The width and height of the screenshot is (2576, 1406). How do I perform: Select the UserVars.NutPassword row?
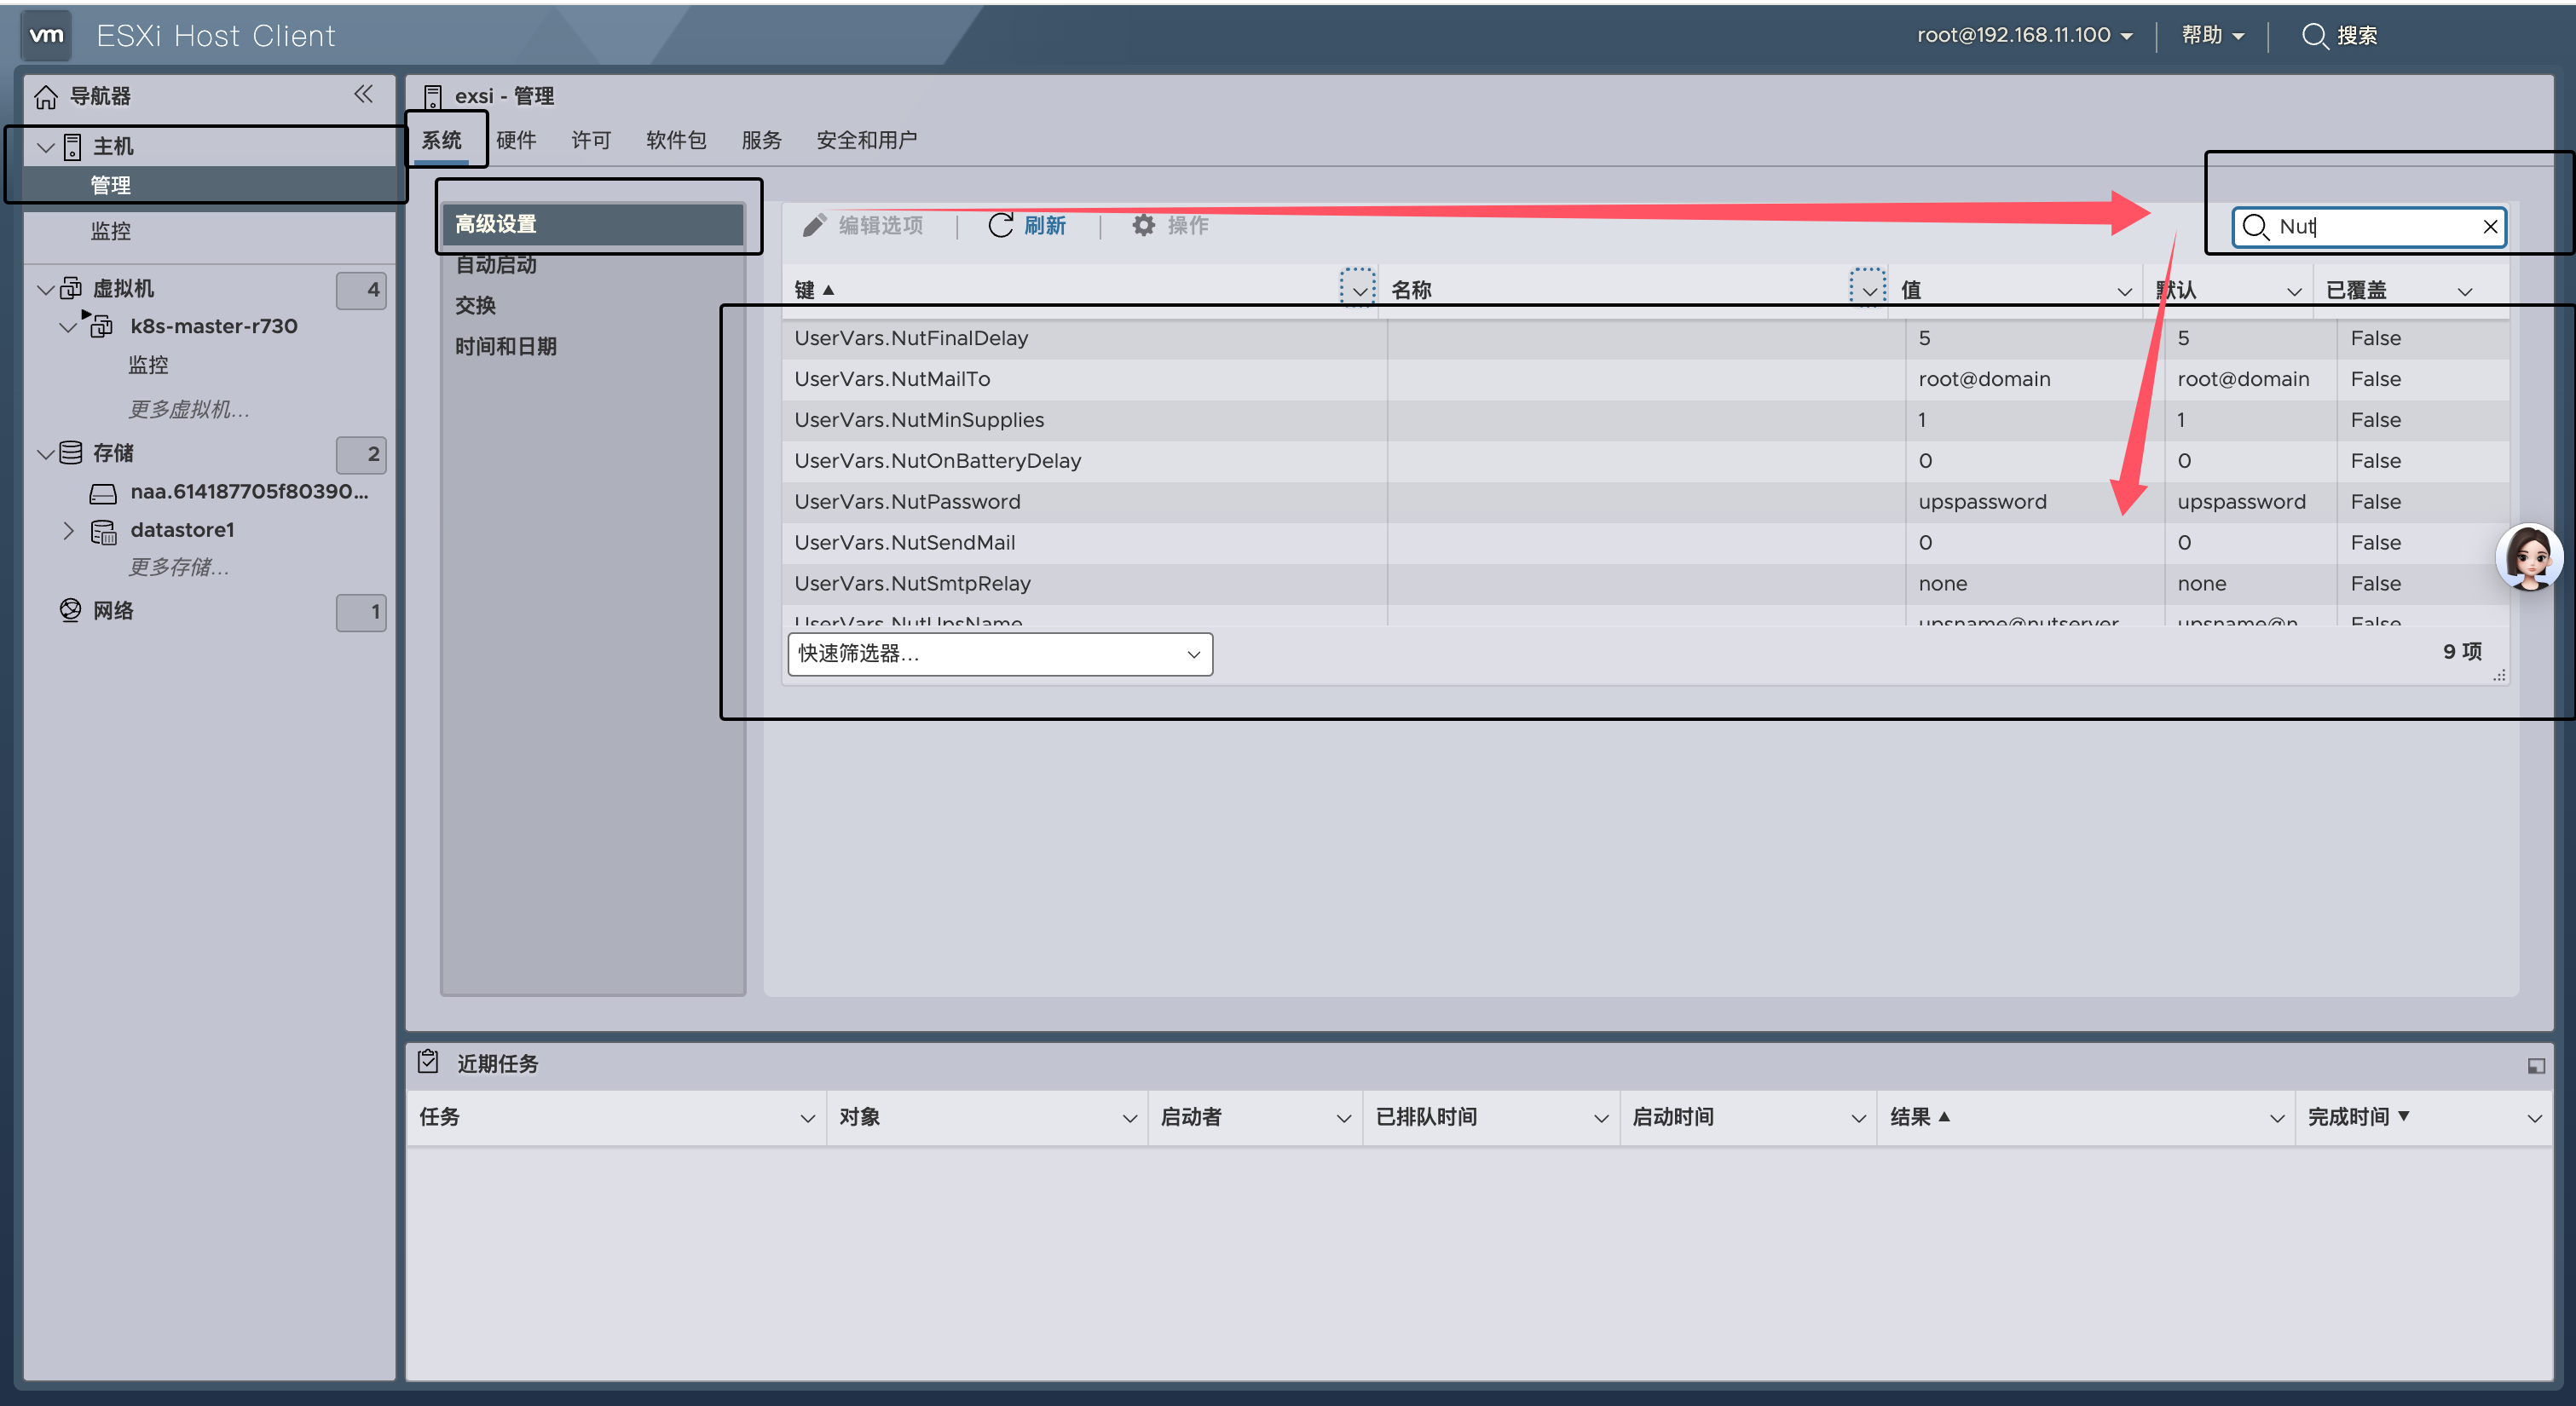pyautogui.click(x=1645, y=502)
